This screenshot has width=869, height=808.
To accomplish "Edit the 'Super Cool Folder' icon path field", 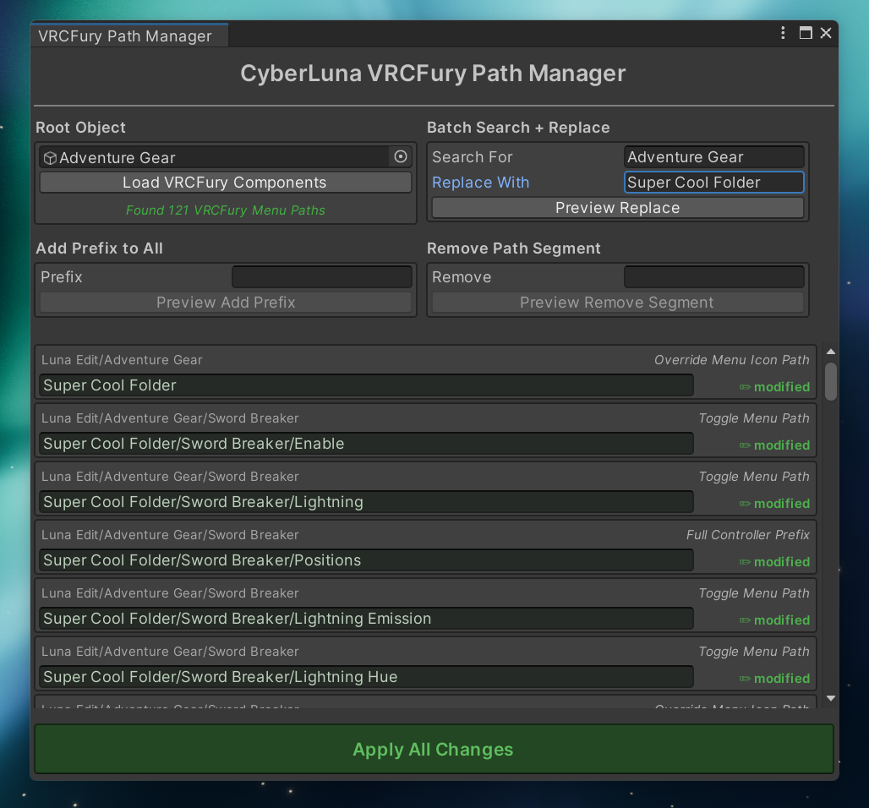I will point(366,385).
